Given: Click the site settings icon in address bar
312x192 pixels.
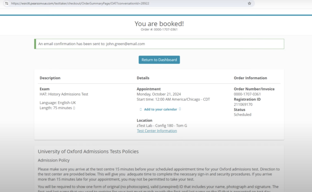Looking at the screenshot, I should click(x=7, y=3).
